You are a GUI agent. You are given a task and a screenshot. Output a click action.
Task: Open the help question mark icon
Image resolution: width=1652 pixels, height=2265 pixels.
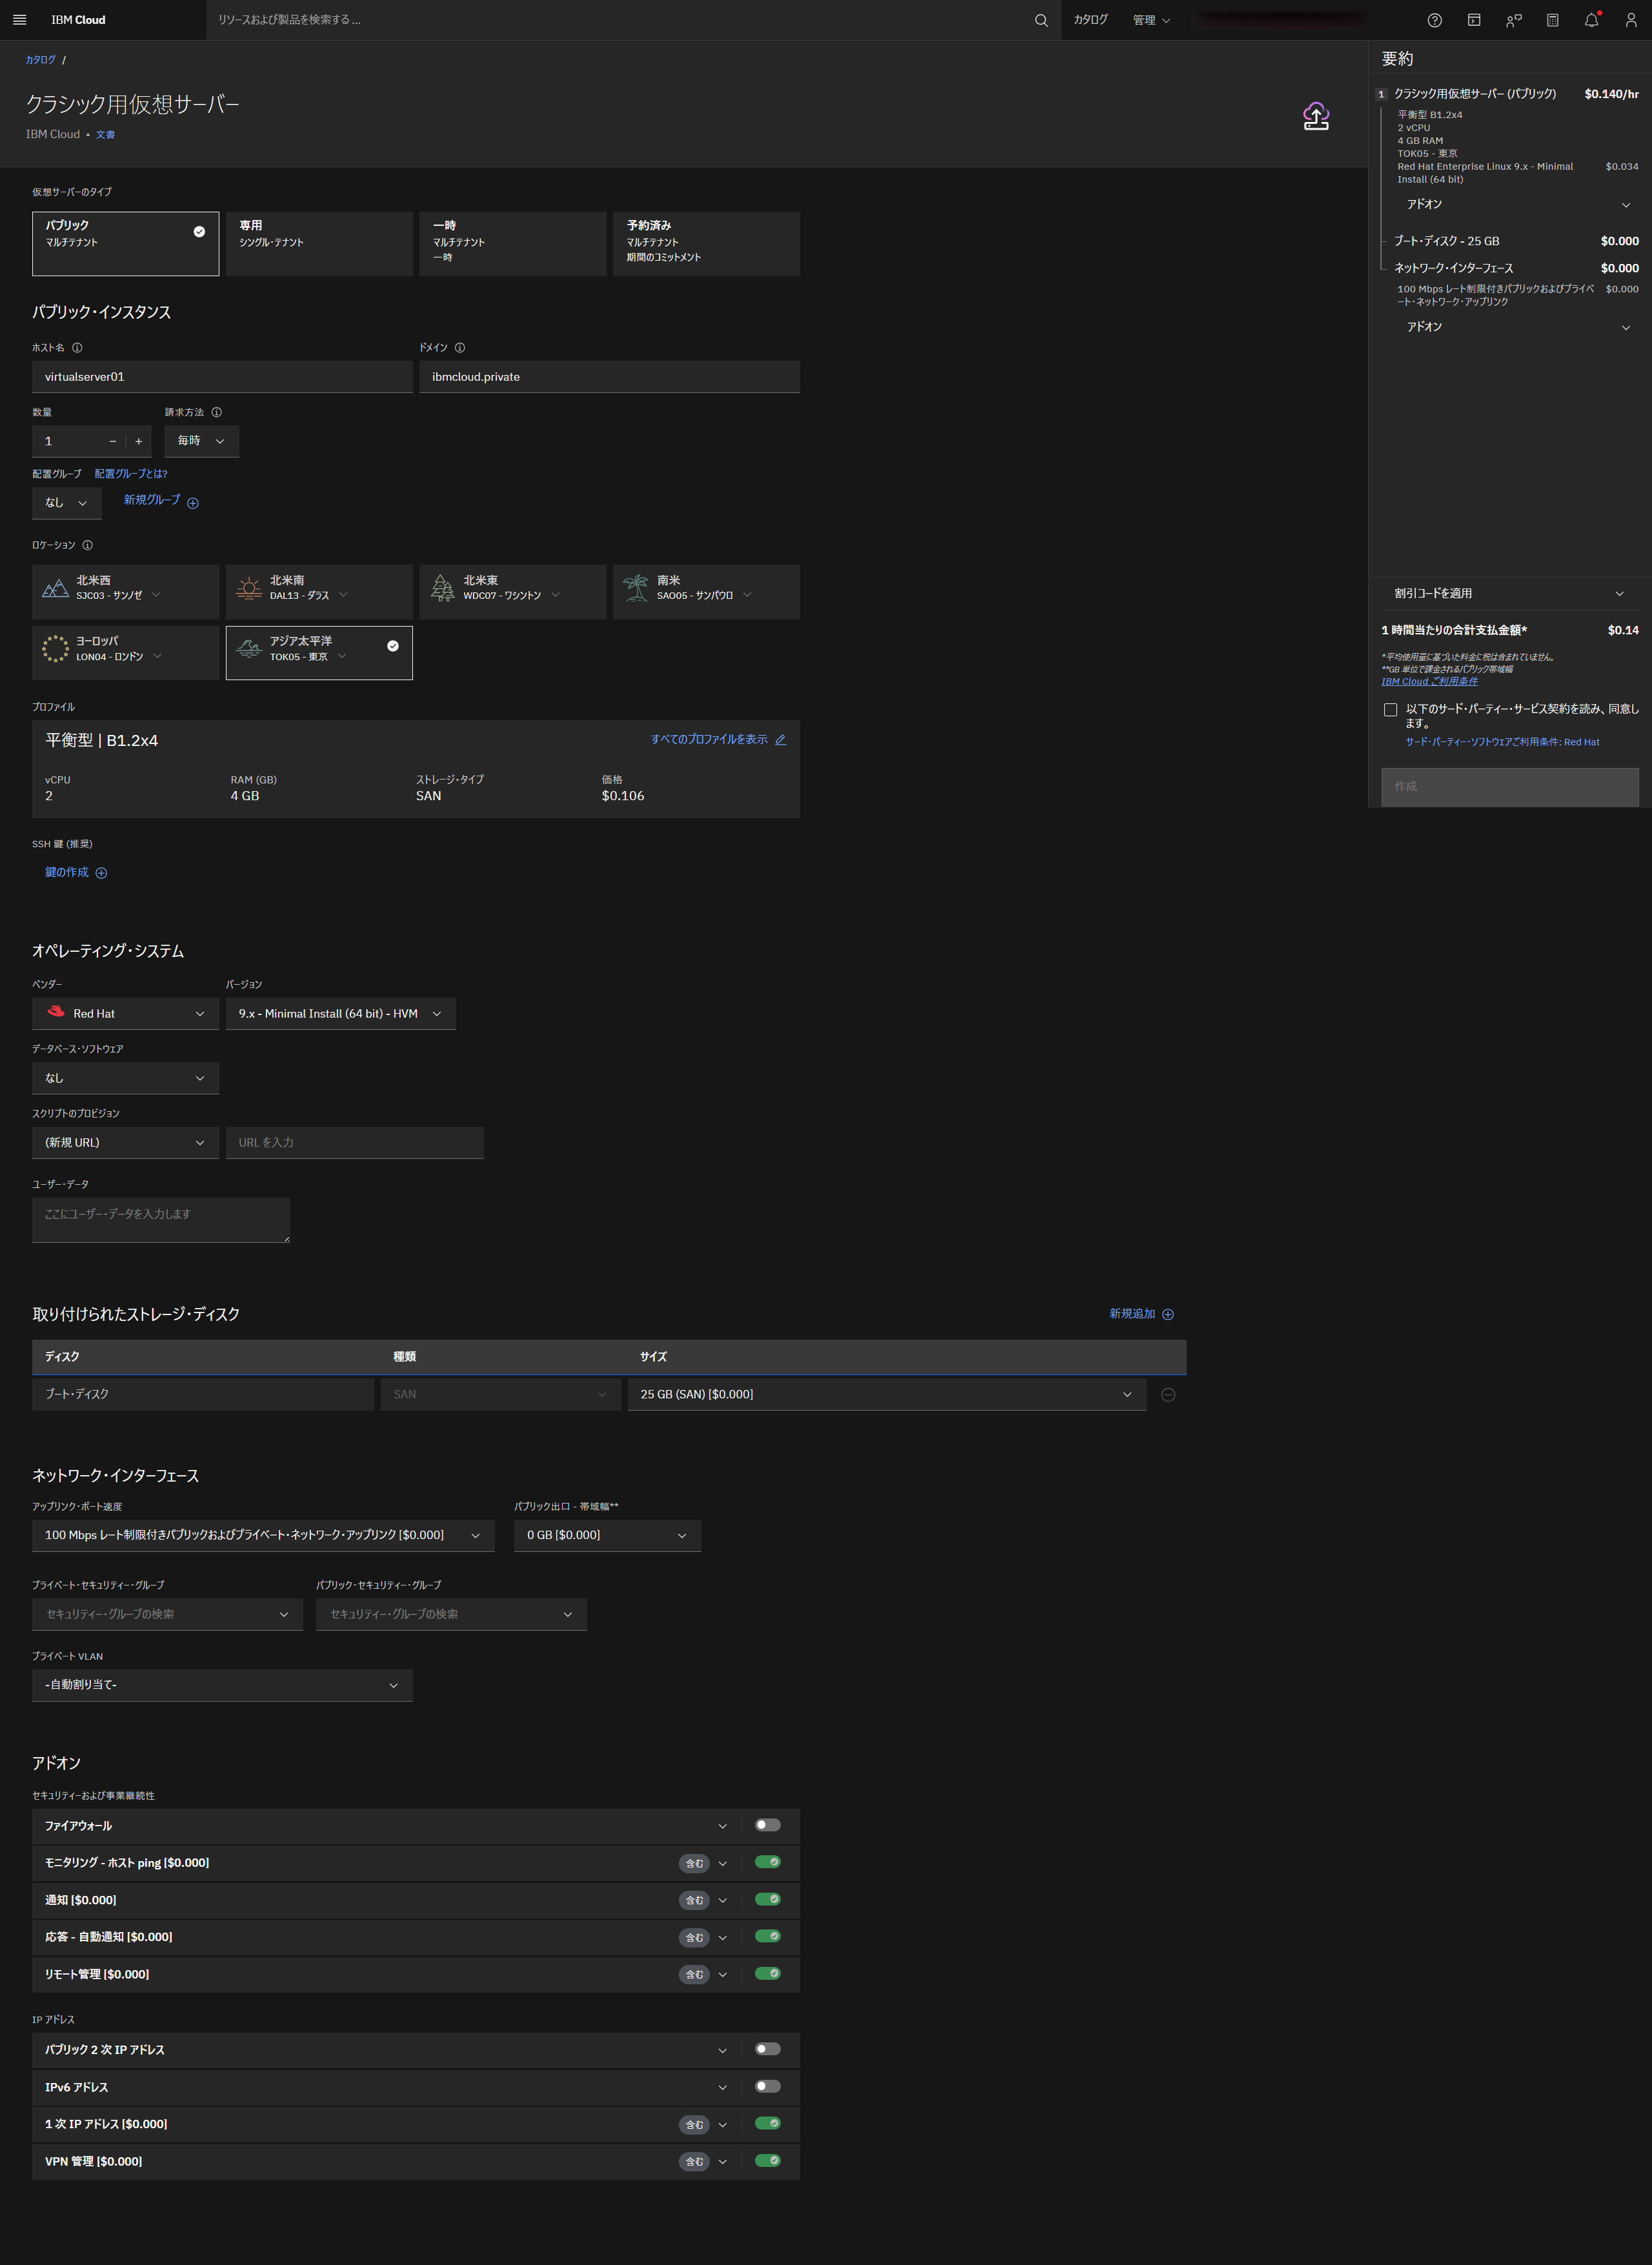click(1434, 20)
